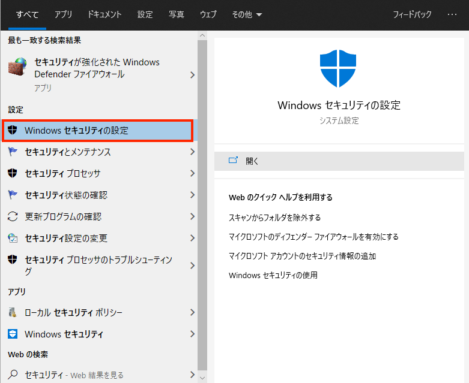The height and width of the screenshot is (383, 469).
Task: Select 更新プログラムの確認 result
Action: point(99,216)
